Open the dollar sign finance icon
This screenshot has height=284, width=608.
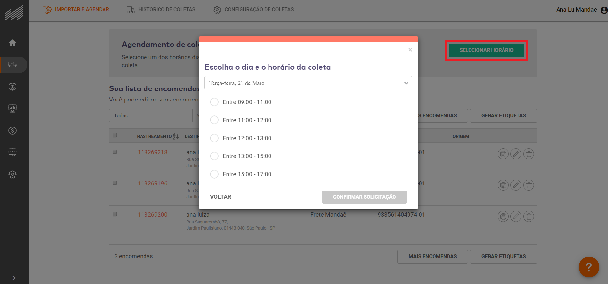coord(13,130)
